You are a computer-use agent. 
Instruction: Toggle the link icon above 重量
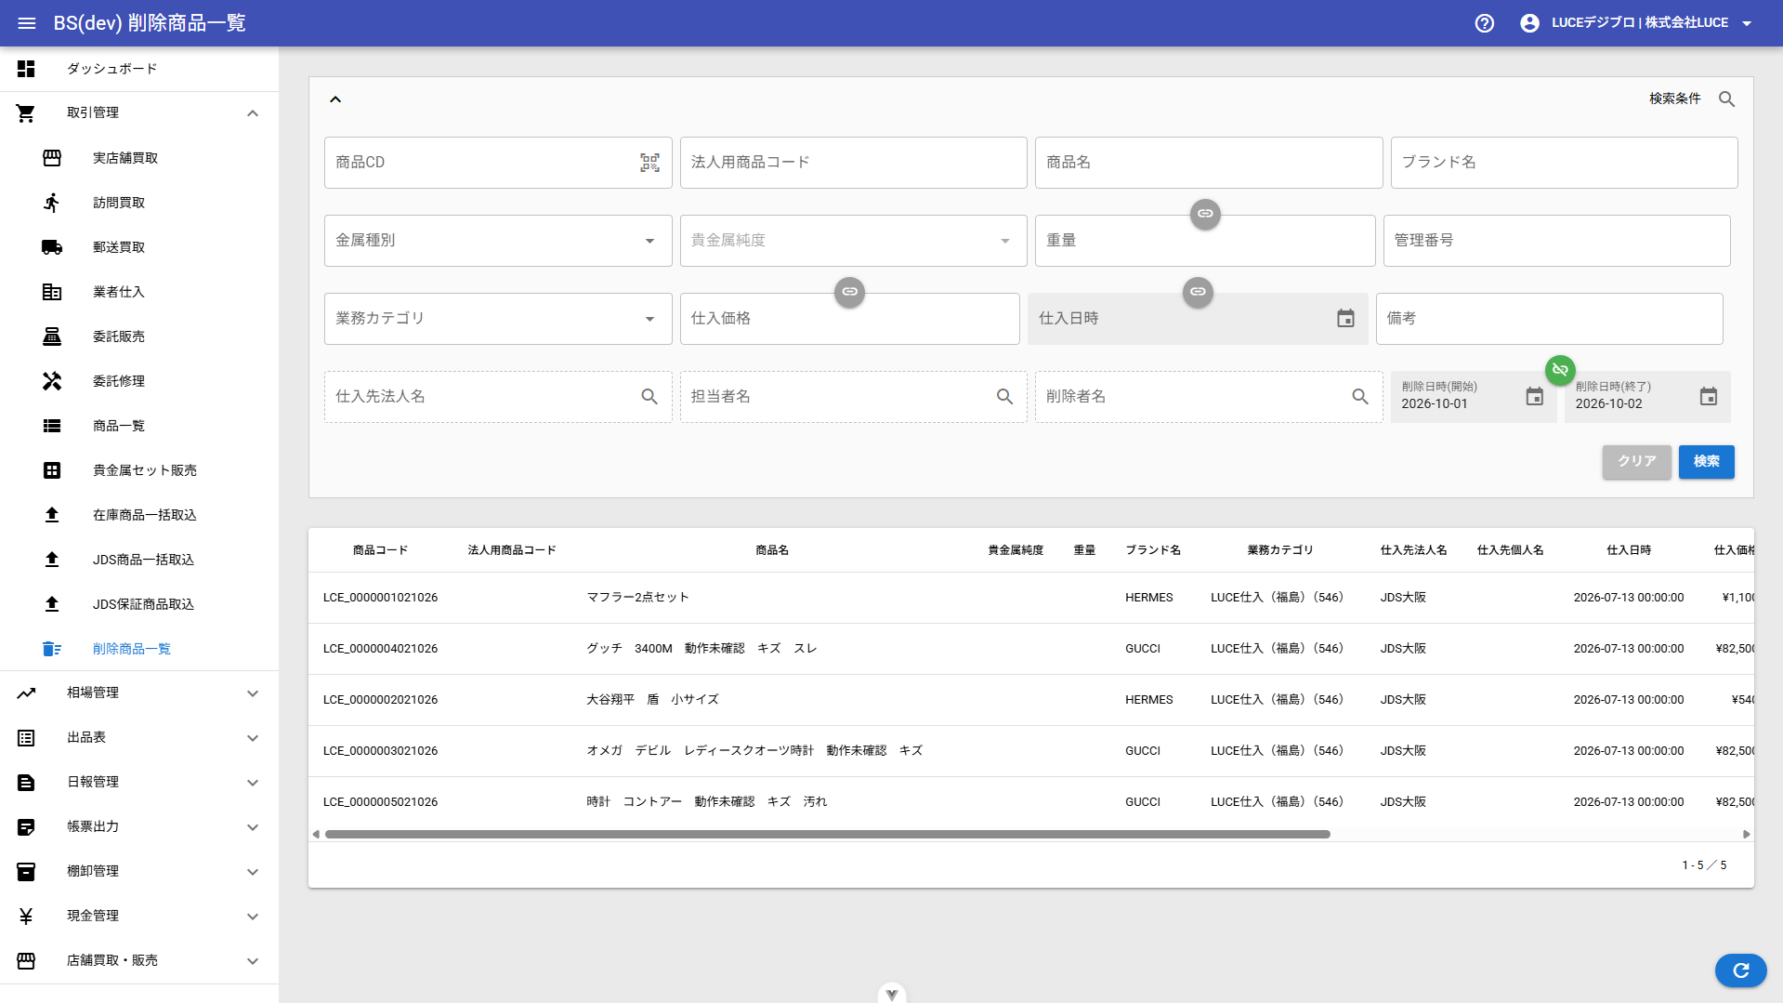pos(1205,214)
